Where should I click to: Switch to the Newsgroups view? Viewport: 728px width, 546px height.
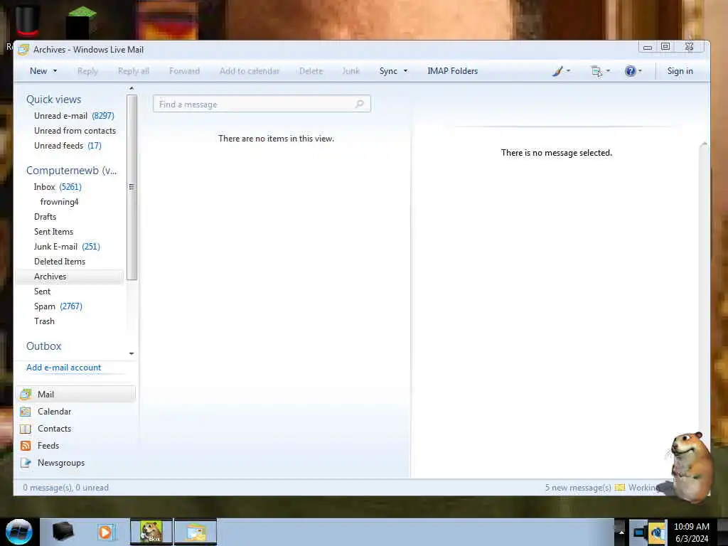point(61,462)
